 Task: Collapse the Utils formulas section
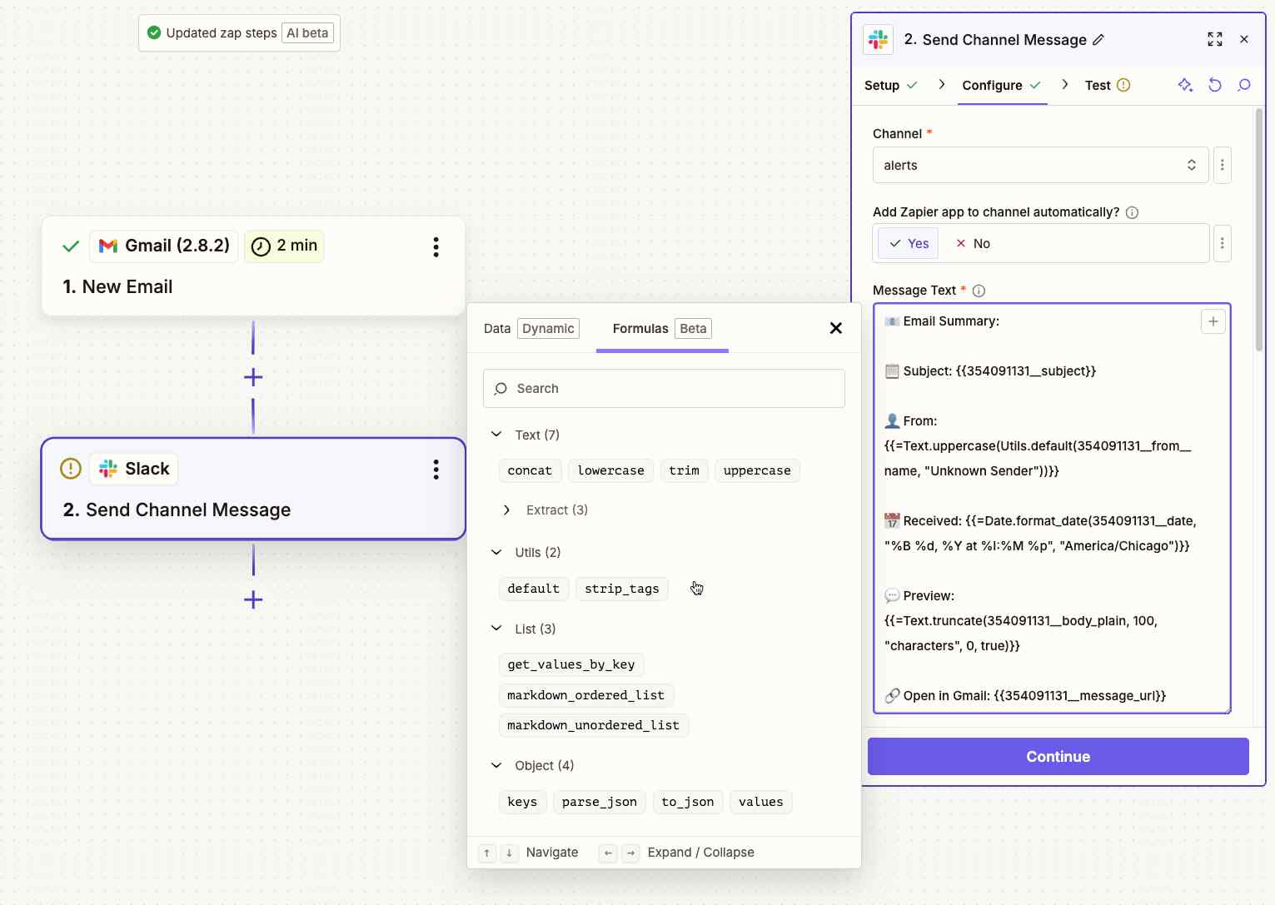pos(496,552)
